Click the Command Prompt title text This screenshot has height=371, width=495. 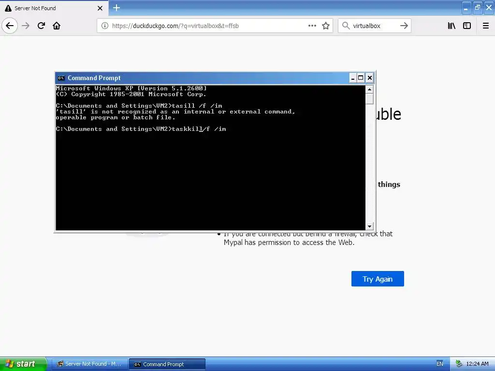point(94,78)
